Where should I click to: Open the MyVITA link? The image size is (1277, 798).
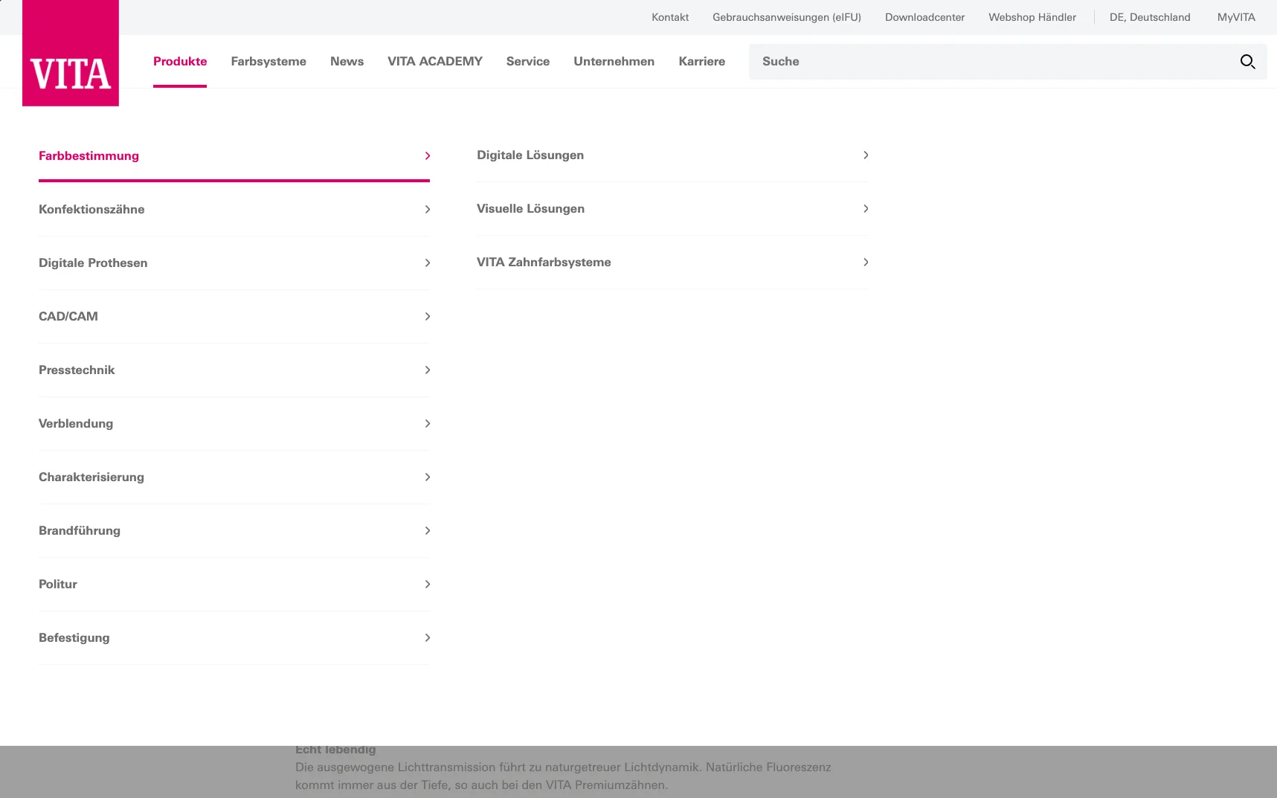point(1236,17)
